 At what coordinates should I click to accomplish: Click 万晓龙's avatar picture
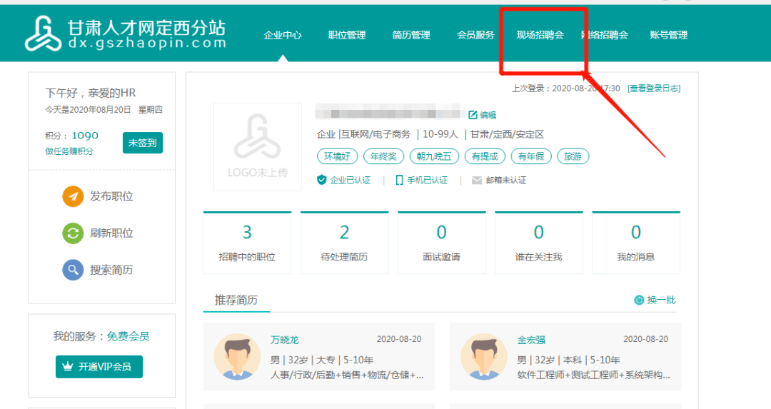pos(237,357)
